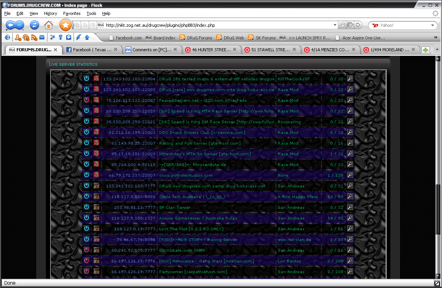Viewport: 442px width, 288px height.
Task: Open new tab with green plus button
Action: [x=425, y=50]
